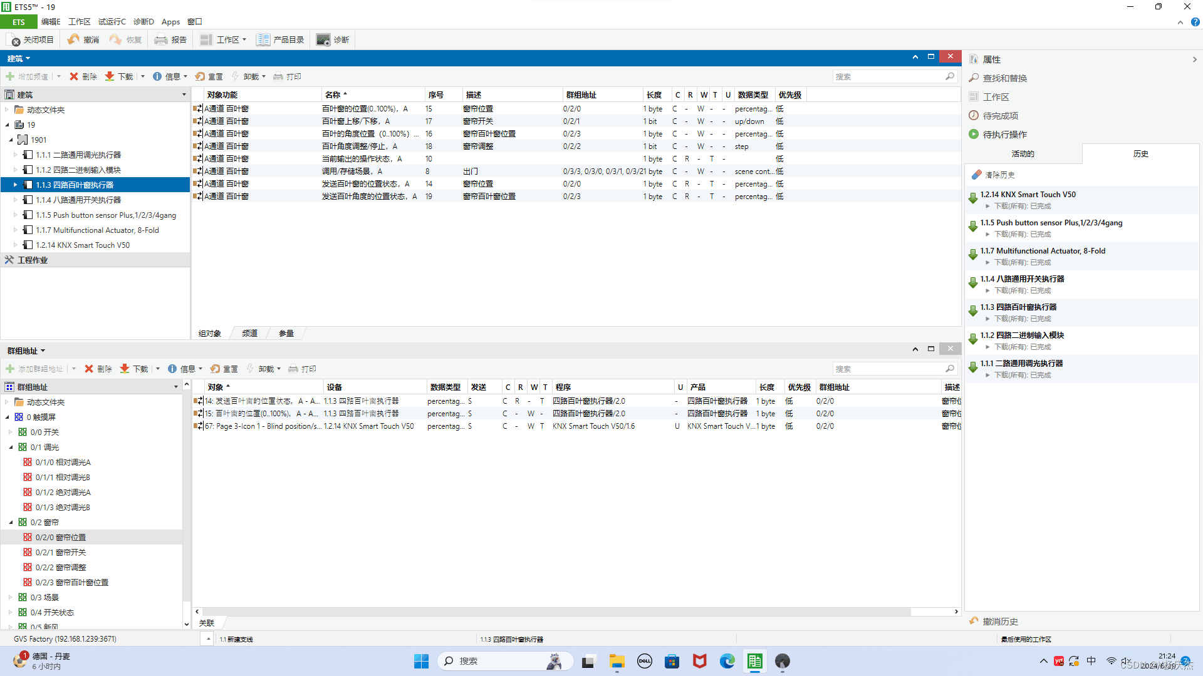This screenshot has width=1203, height=676.
Task: Open the Find and Replace panel
Action: [x=1004, y=78]
